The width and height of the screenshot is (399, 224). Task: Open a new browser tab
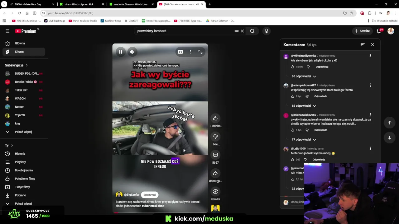[210, 4]
